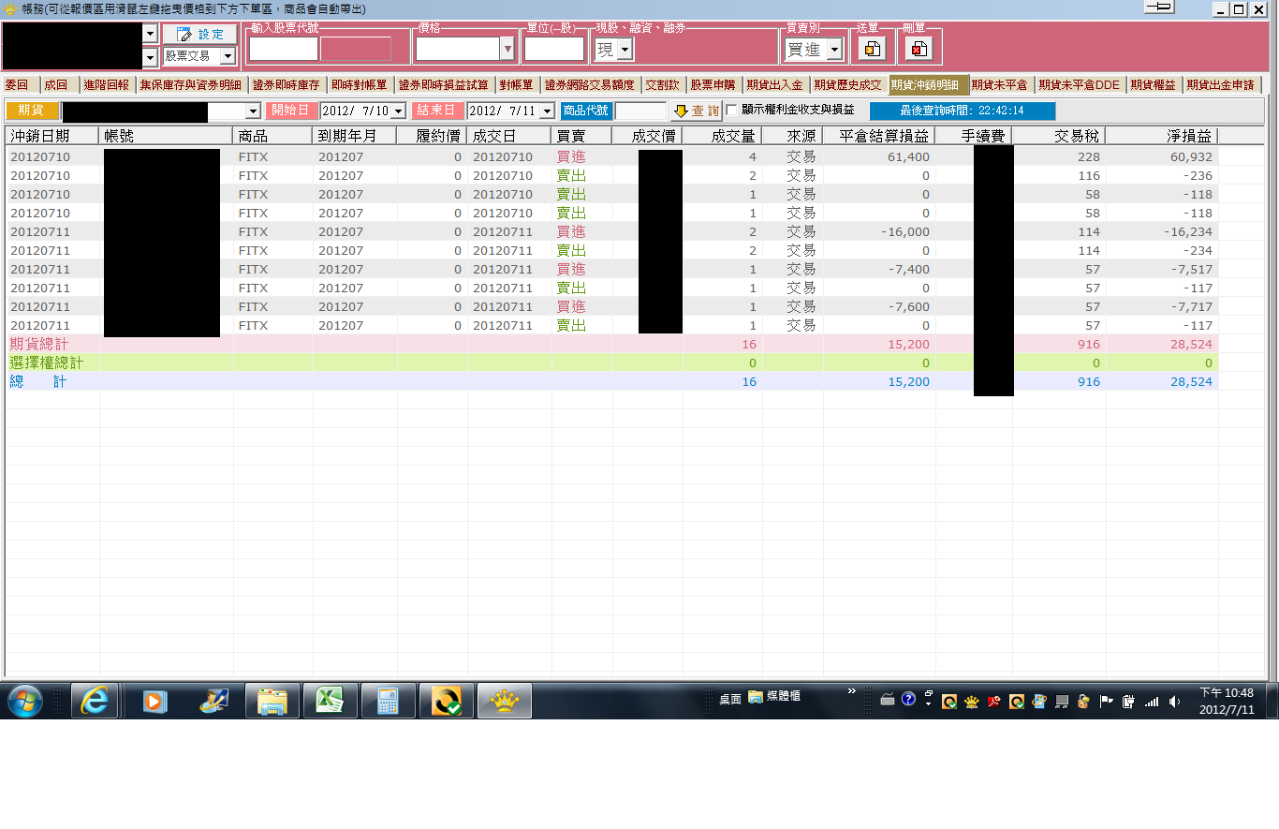Screen dimensions: 1279x829
Task: Click the 最後查詢時間 22:42:14 label
Action: 962,111
